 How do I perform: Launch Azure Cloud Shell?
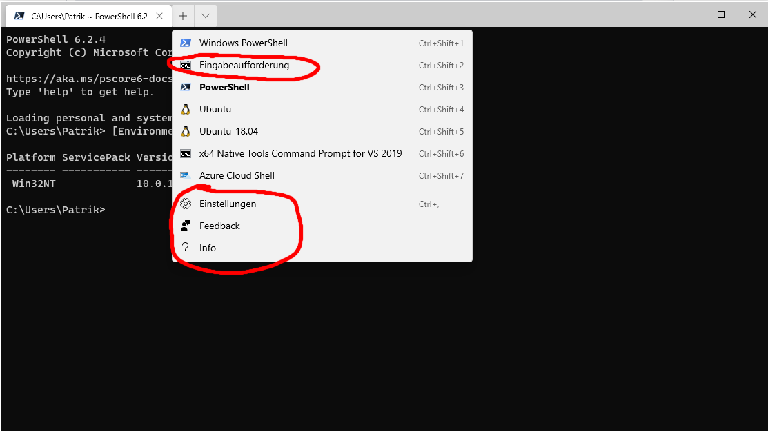322,175
